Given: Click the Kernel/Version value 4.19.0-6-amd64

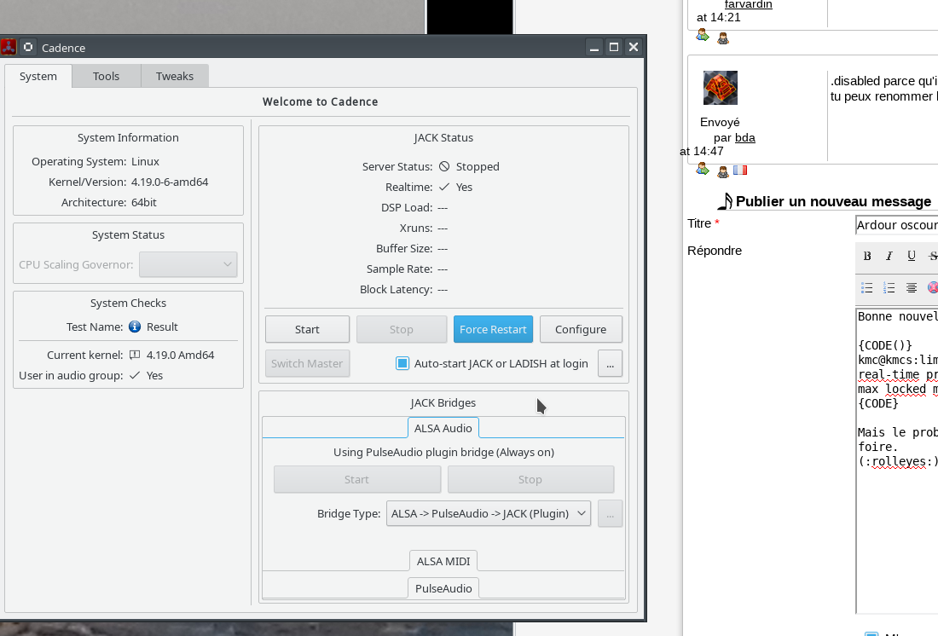Looking at the screenshot, I should click(170, 182).
